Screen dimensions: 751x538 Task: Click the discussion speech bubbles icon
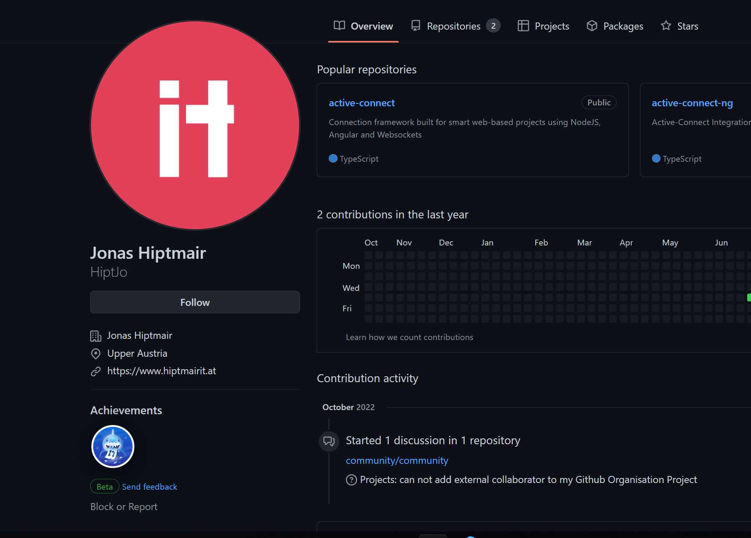coord(329,441)
